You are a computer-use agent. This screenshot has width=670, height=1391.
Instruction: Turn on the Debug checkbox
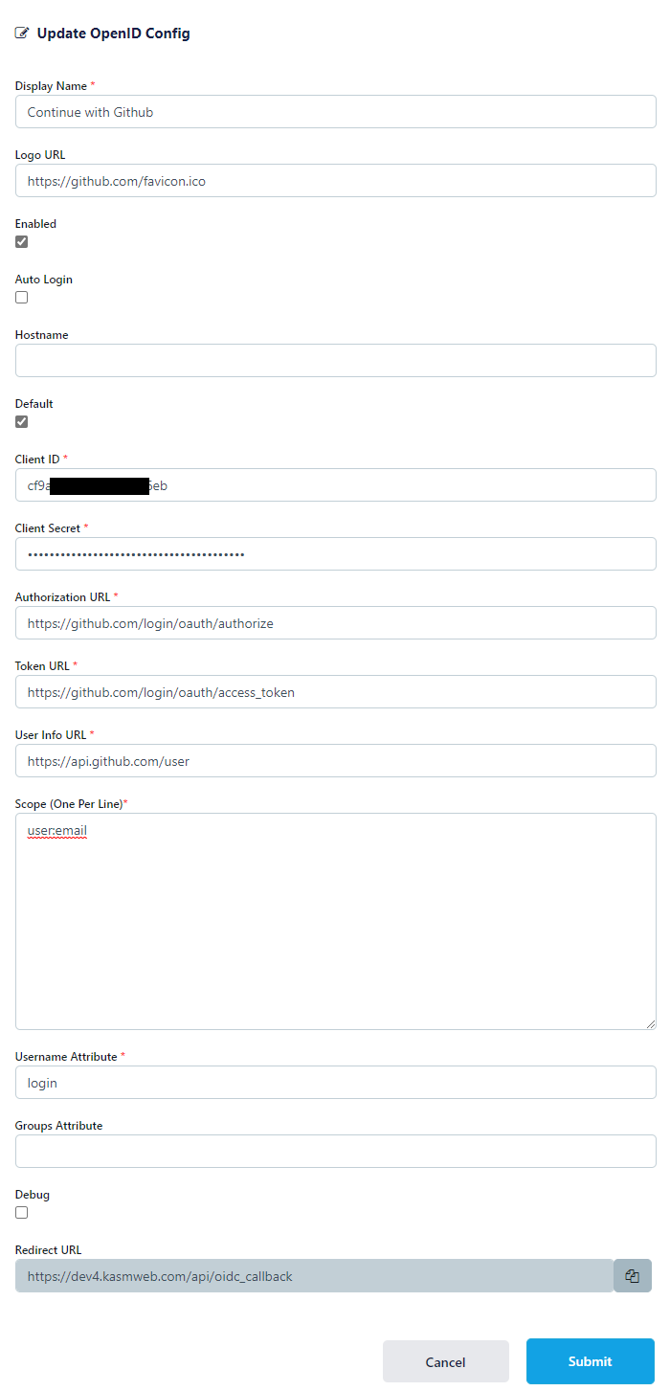pyautogui.click(x=22, y=1213)
